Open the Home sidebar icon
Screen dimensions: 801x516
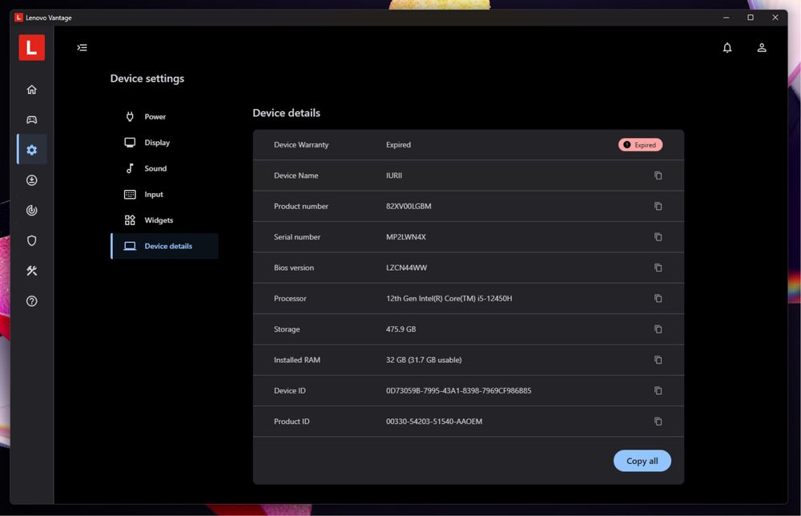(x=32, y=90)
